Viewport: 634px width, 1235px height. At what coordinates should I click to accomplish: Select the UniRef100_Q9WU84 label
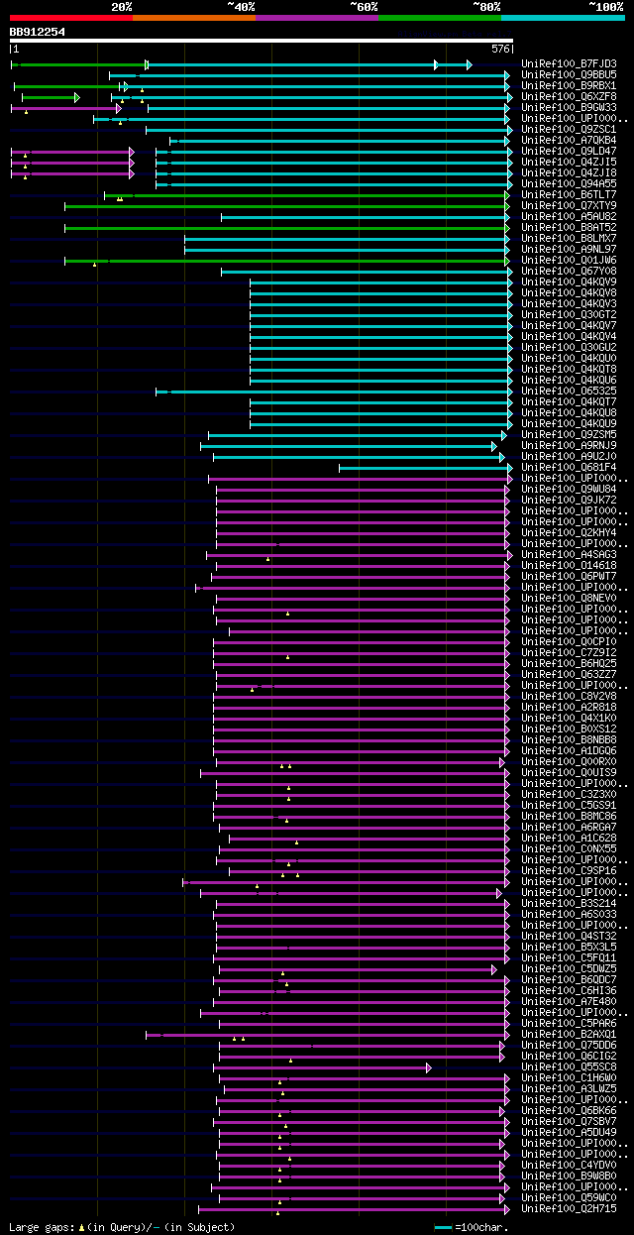569,489
